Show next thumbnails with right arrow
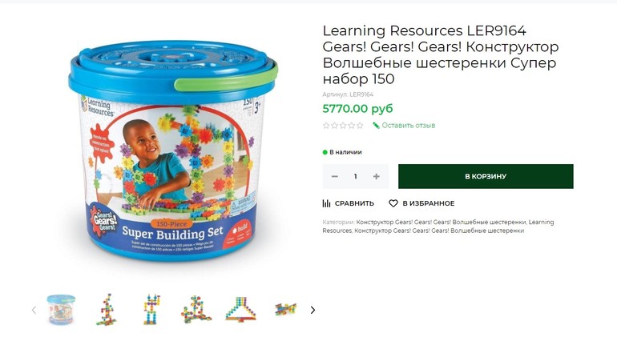617x341 pixels. tap(313, 311)
